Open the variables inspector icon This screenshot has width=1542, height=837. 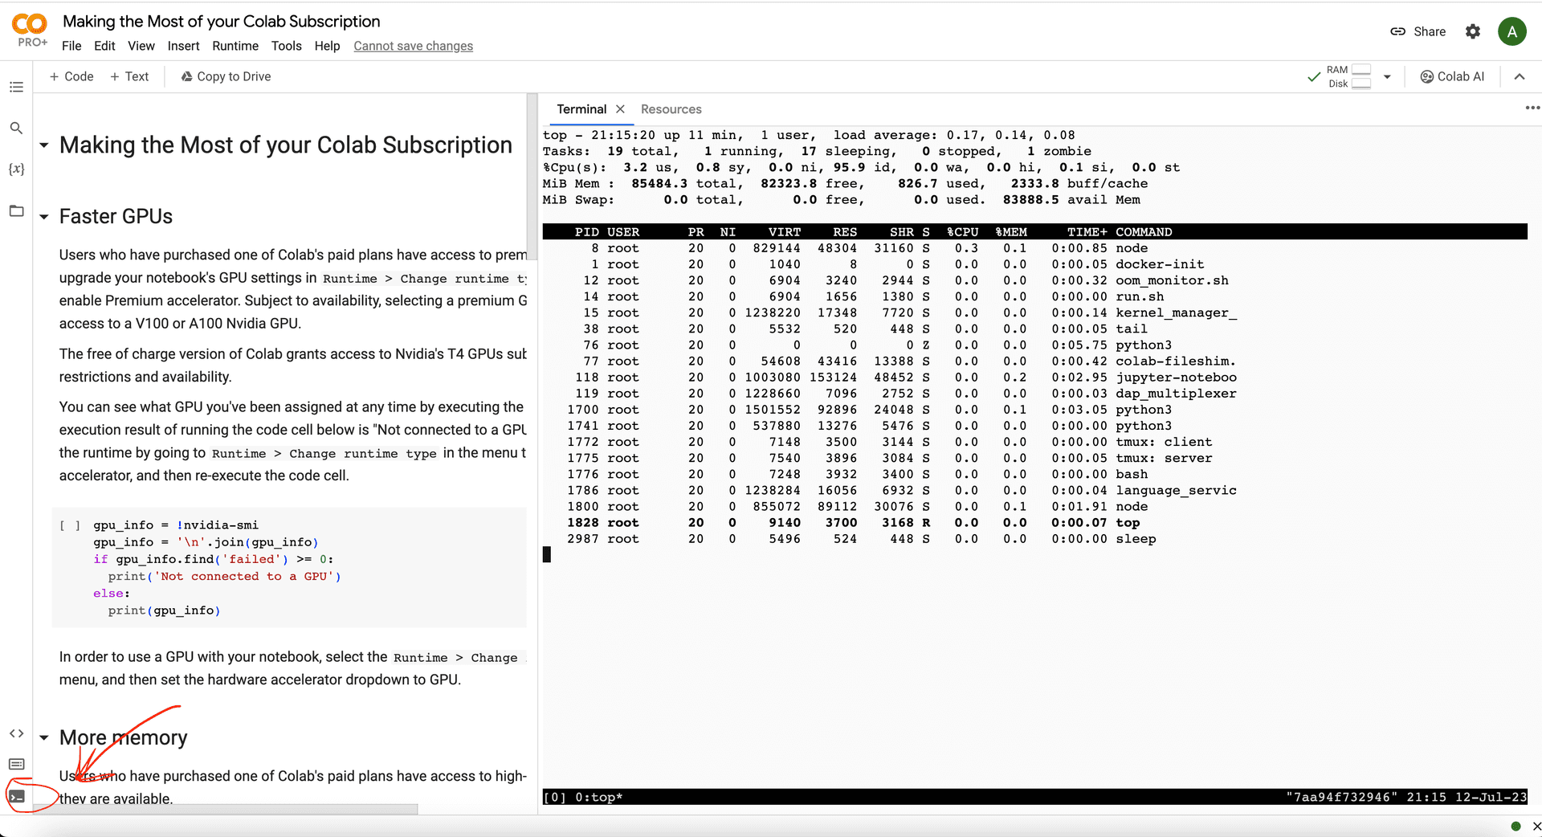pos(16,169)
